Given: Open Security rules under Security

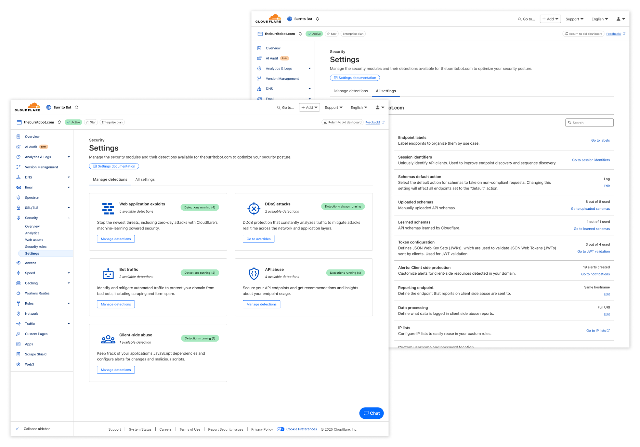Looking at the screenshot, I should tap(36, 247).
